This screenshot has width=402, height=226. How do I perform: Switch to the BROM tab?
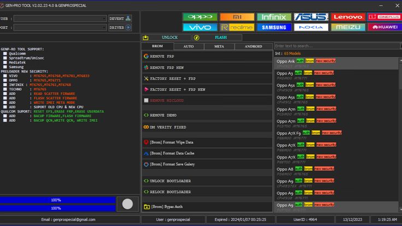(157, 46)
